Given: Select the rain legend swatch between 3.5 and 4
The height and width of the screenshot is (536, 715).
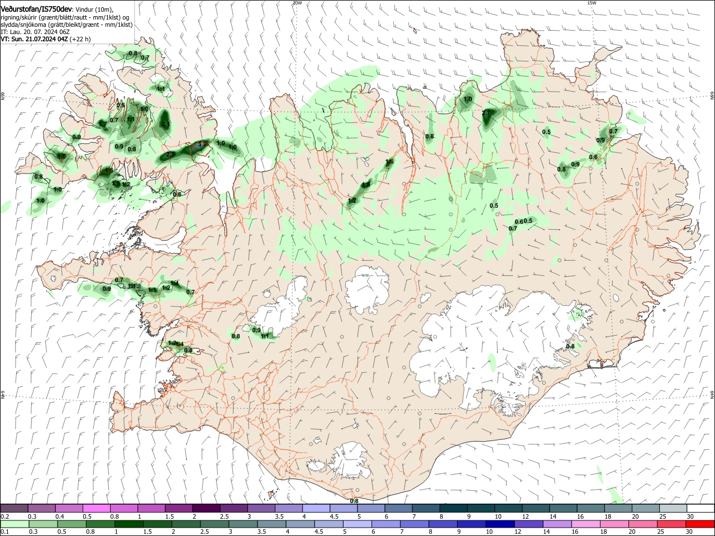Looking at the screenshot, I should tap(271, 524).
